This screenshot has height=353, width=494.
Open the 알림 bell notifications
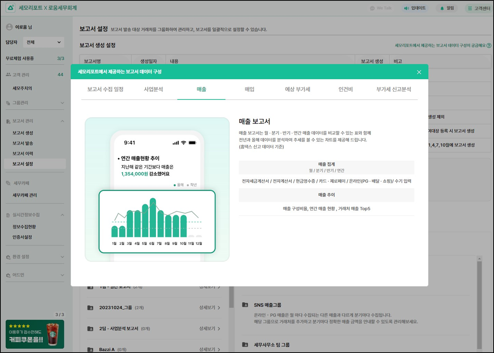point(447,8)
